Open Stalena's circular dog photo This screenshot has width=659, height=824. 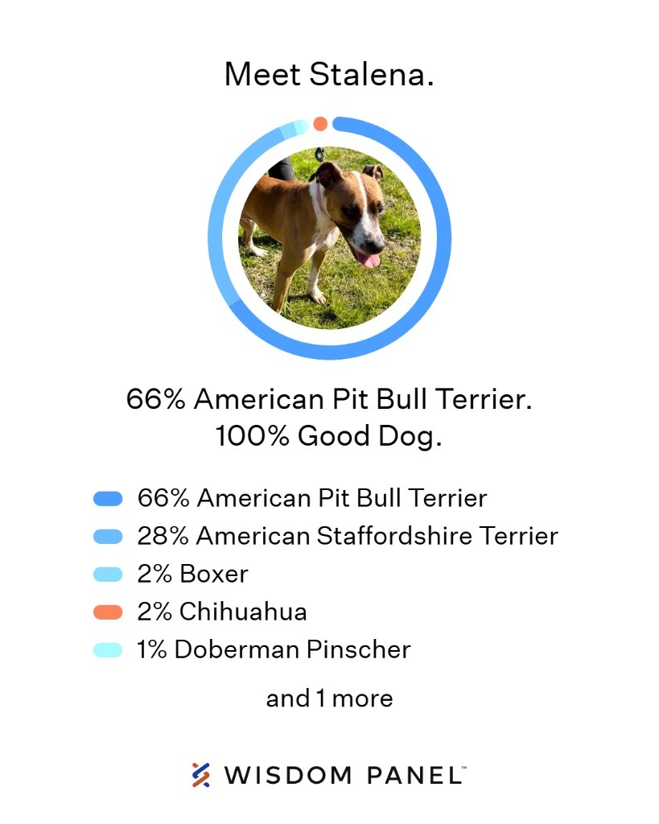pos(329,238)
